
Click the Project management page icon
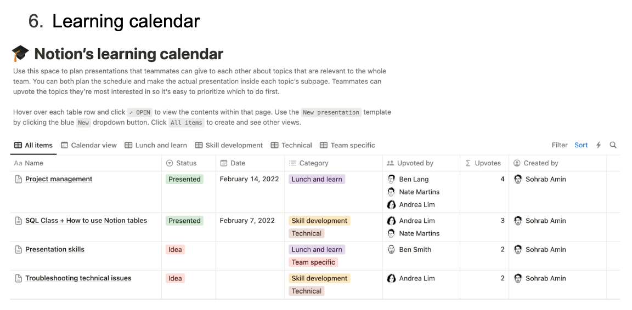click(x=18, y=179)
